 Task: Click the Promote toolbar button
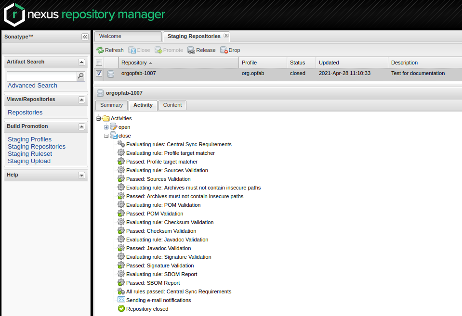coord(169,50)
